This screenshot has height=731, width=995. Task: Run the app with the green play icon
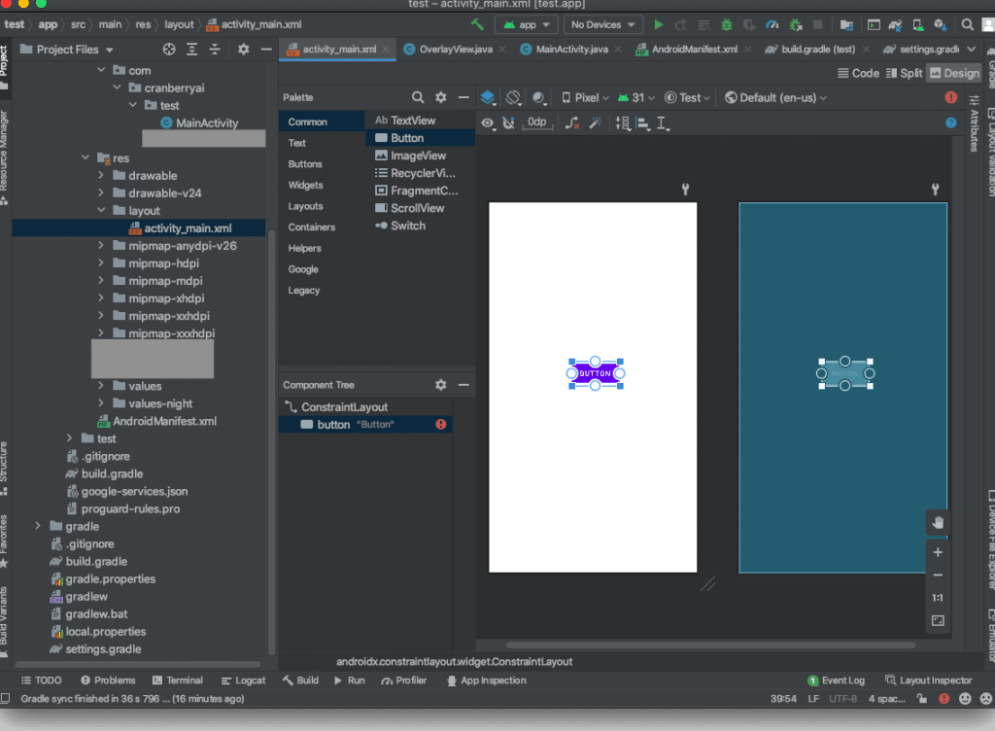[659, 24]
